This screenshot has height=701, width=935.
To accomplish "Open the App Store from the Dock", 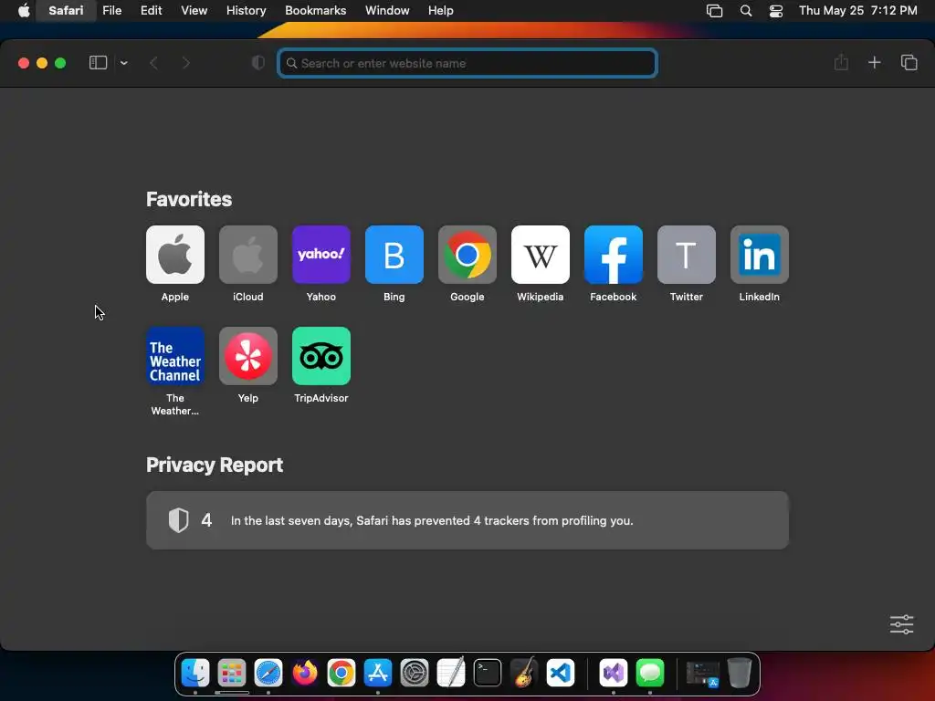I will 378,674.
